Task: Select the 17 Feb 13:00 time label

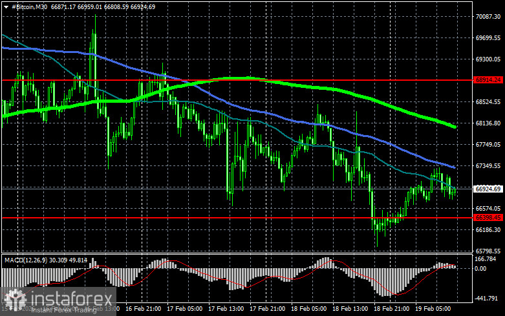Action: pyautogui.click(x=226, y=309)
